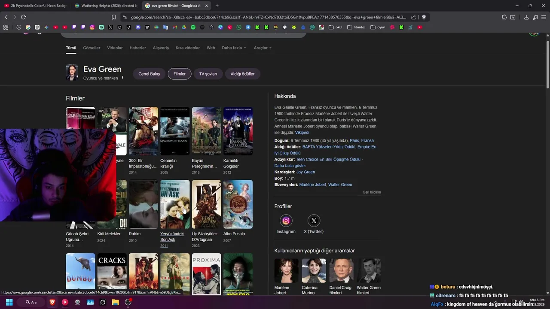Open the Discord bookmark icon

point(138,27)
